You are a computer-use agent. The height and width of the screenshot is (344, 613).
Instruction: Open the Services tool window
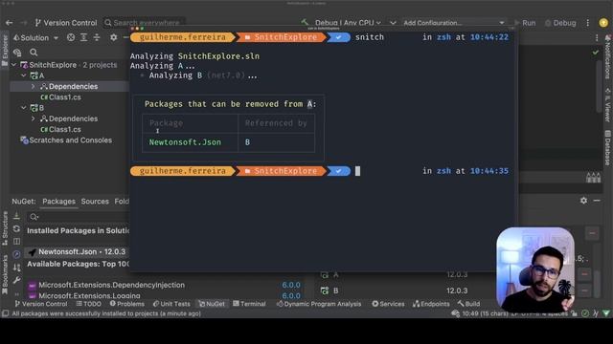point(388,304)
